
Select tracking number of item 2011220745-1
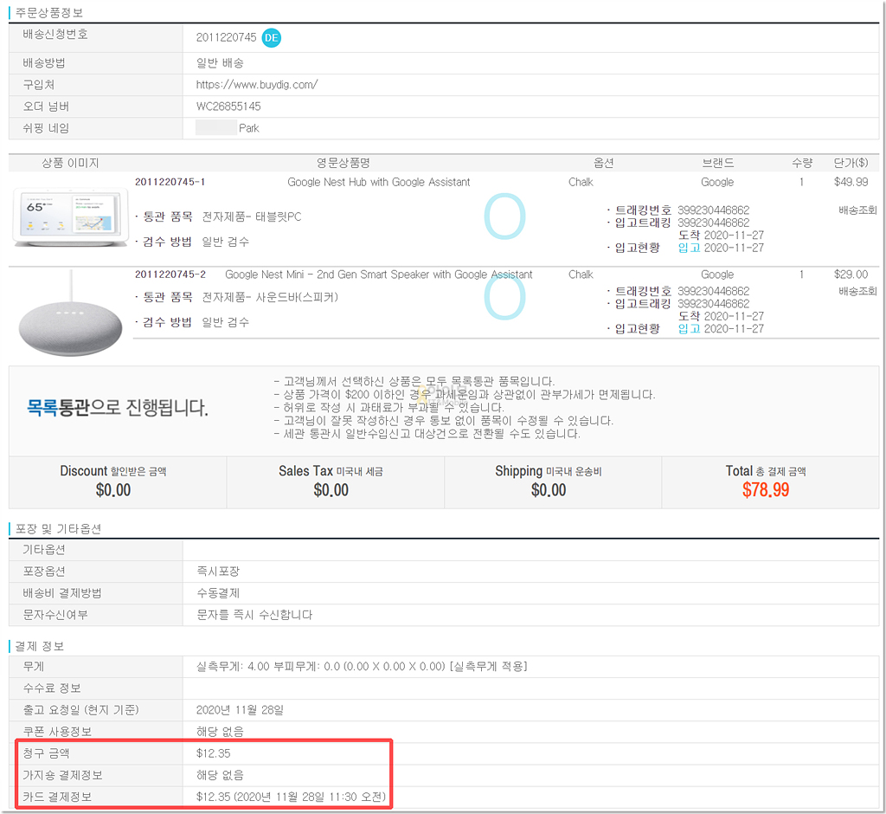(714, 210)
